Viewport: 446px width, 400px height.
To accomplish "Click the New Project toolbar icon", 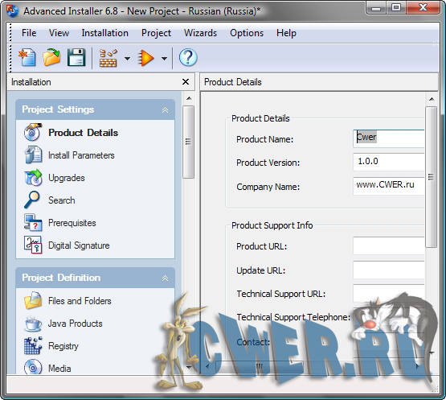I will [x=27, y=58].
